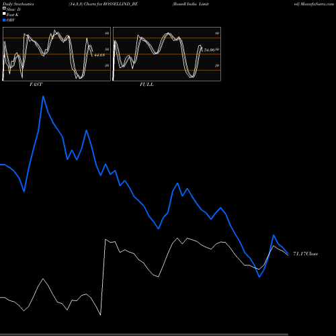
Task: Click the Slow D legend swatch
Action: (x=4, y=9)
